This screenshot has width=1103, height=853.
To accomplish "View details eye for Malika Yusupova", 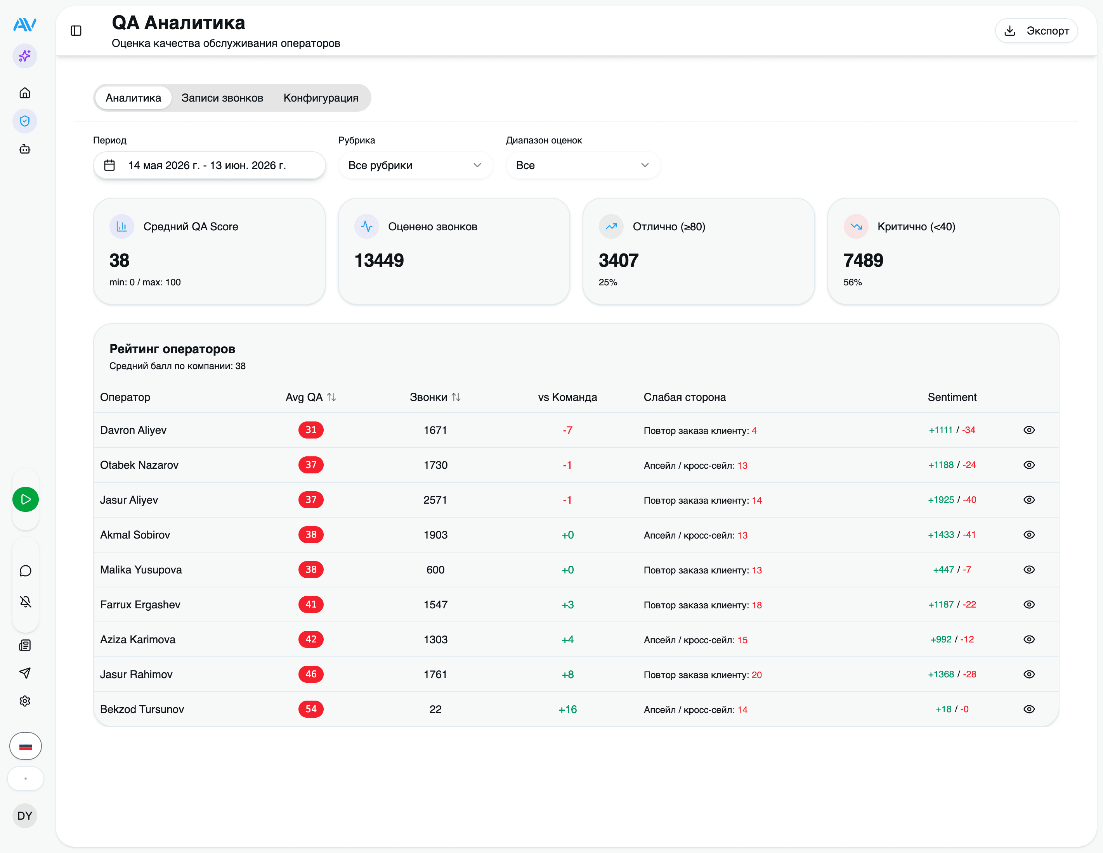I will click(1029, 570).
